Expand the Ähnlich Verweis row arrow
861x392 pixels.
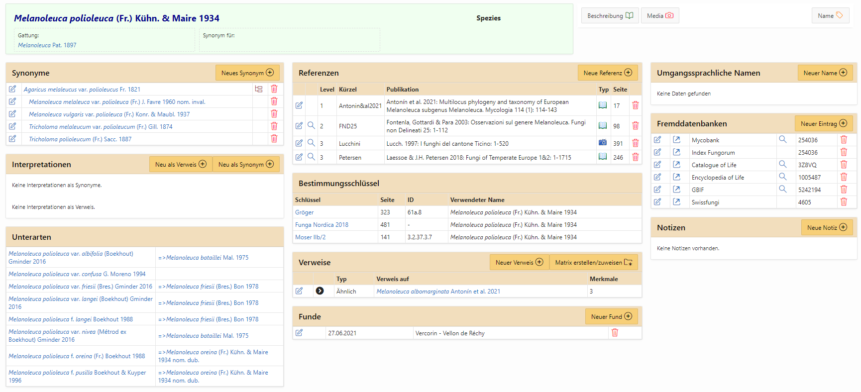(x=320, y=291)
